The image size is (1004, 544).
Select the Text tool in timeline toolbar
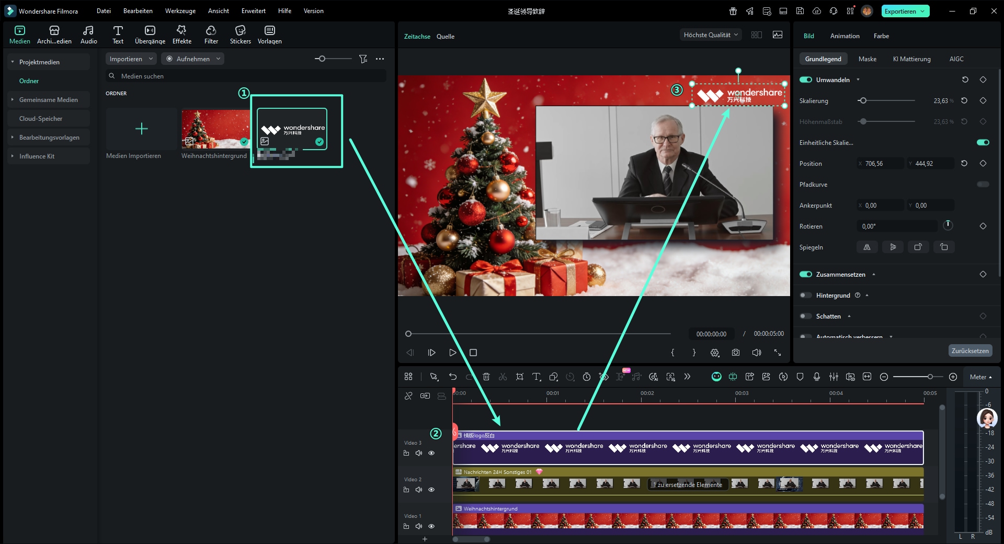536,377
